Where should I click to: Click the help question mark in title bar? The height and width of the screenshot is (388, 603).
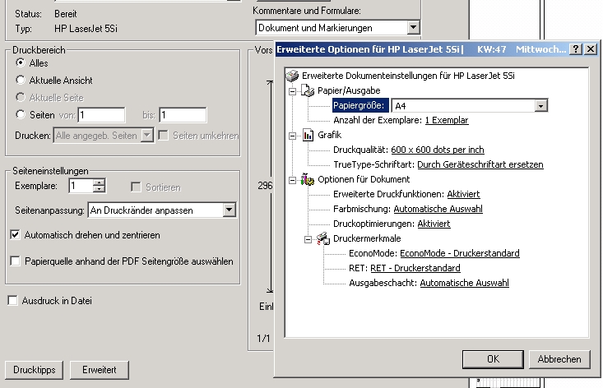576,49
